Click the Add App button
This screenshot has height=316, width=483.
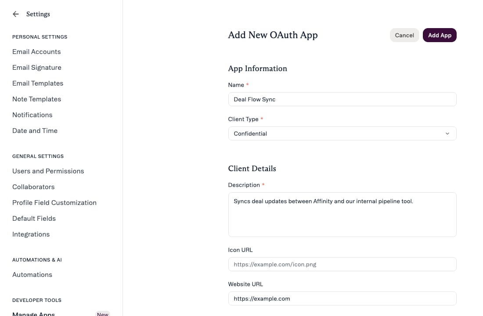click(440, 35)
